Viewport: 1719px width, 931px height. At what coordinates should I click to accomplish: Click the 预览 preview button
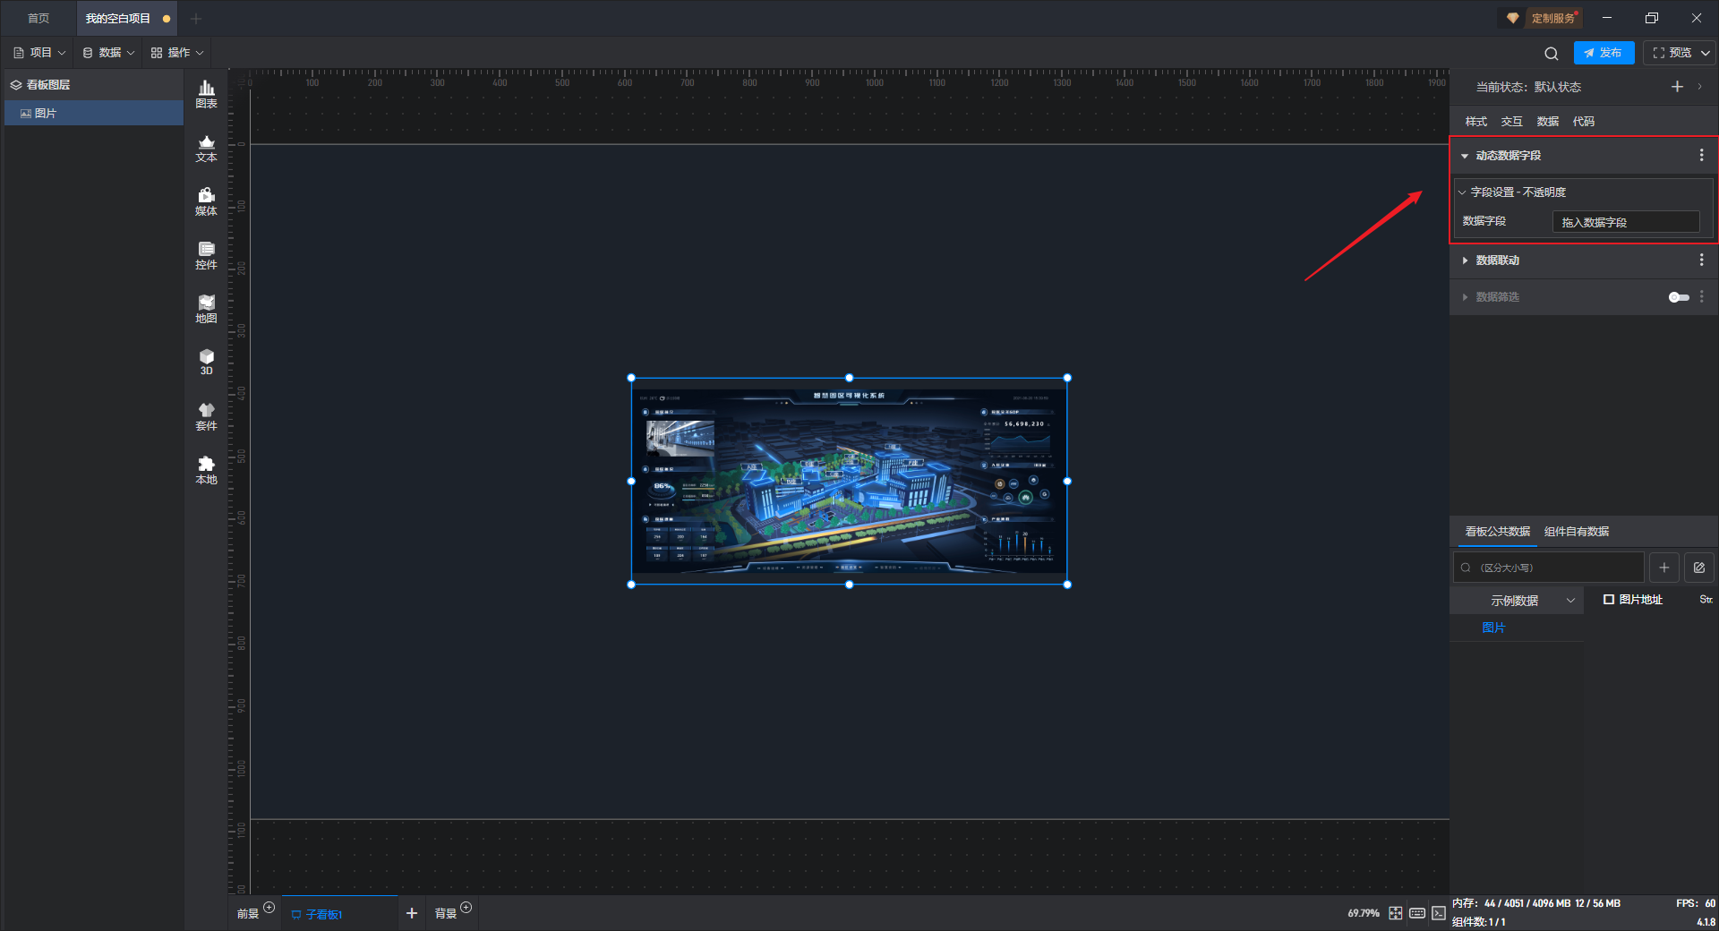1672,53
